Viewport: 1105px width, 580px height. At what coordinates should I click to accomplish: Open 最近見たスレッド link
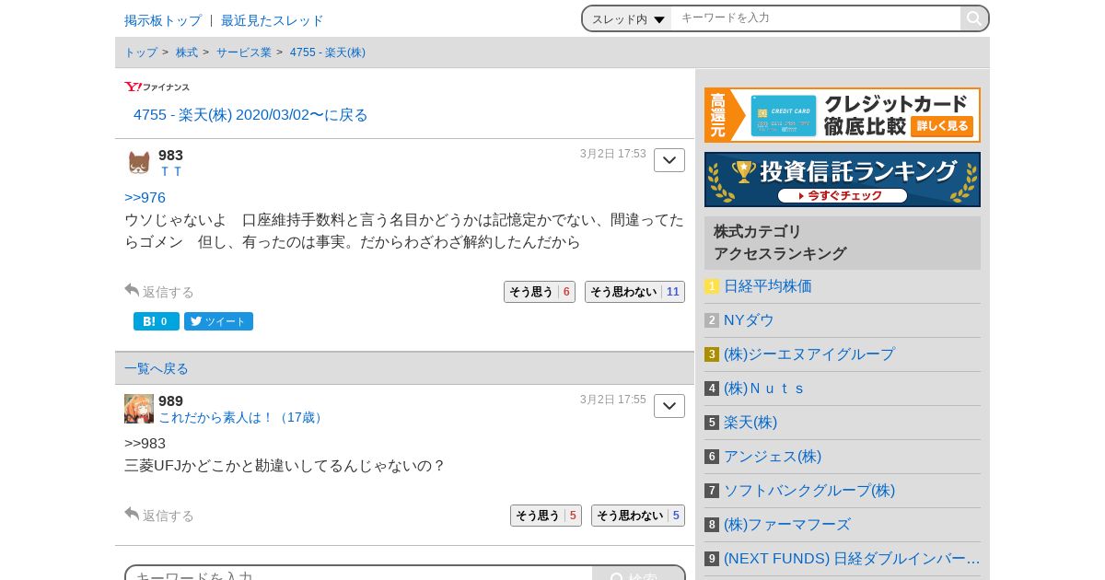tap(273, 20)
